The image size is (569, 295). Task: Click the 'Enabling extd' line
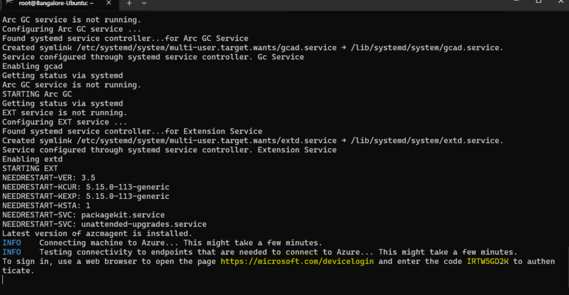pos(32,159)
